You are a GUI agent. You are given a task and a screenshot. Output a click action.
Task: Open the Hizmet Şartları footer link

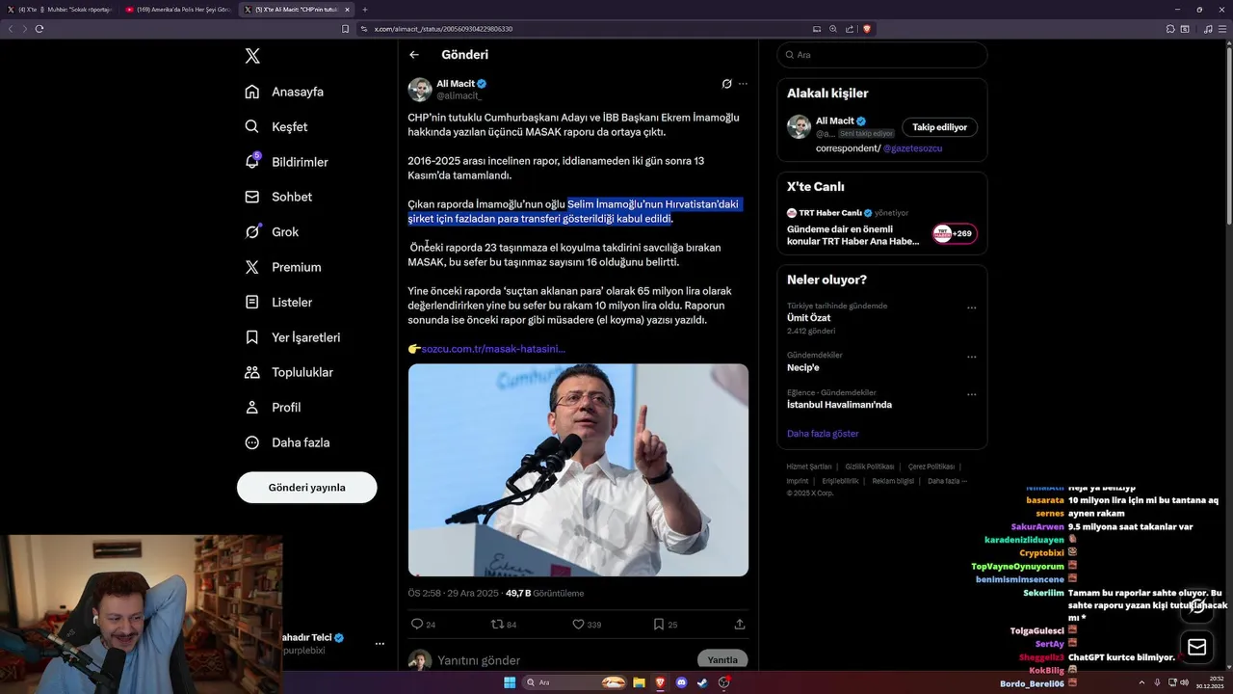tap(809, 467)
